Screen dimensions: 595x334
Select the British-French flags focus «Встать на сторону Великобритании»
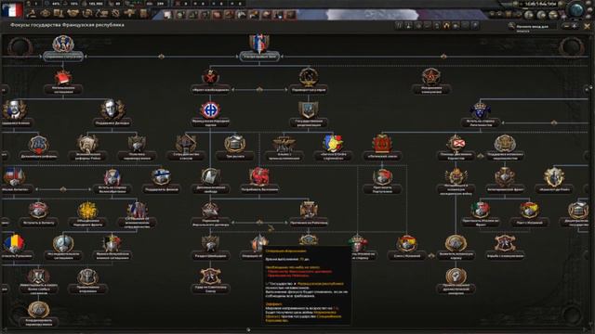click(112, 181)
